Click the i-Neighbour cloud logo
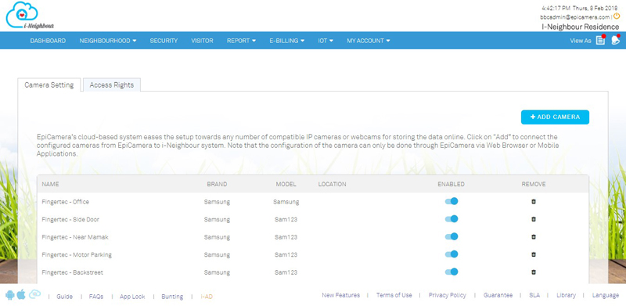 (x=29, y=16)
